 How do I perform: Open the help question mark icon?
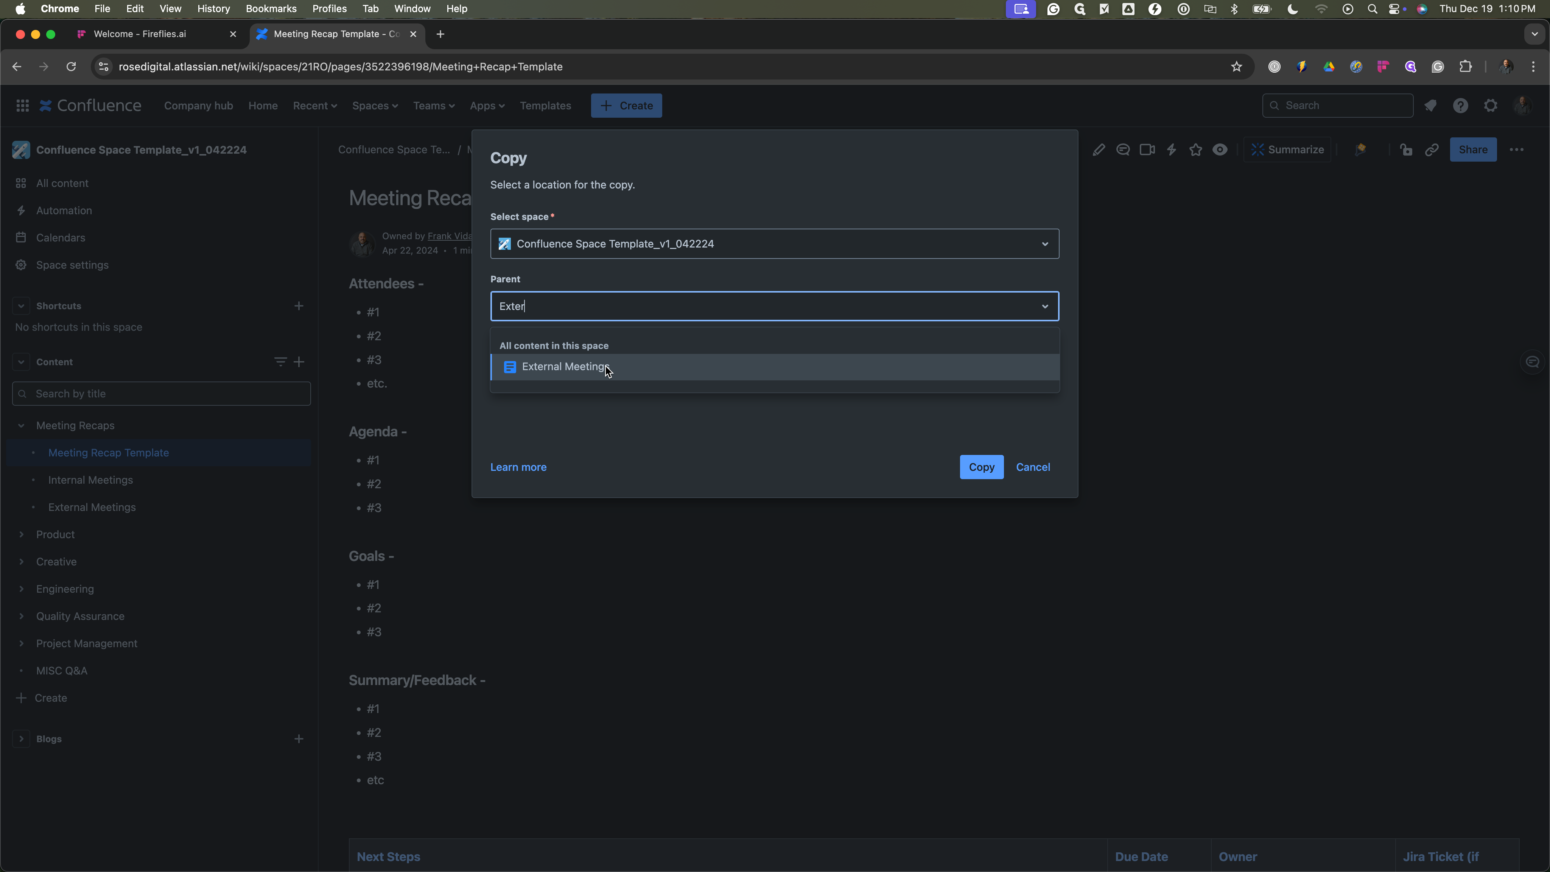point(1460,105)
